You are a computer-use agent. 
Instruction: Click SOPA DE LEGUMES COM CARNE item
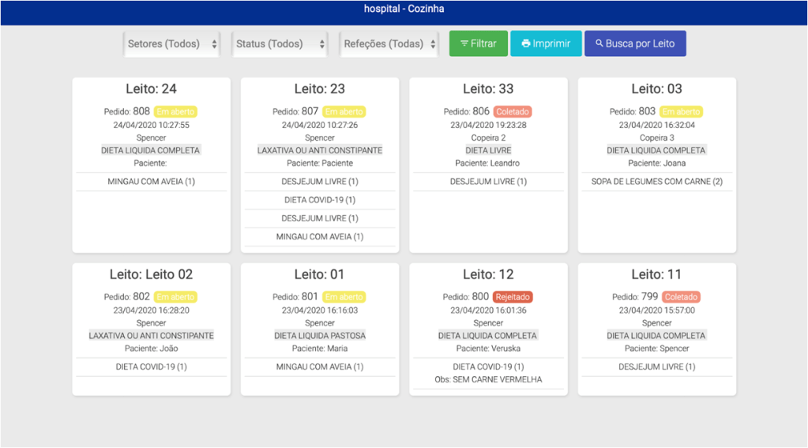pyautogui.click(x=656, y=182)
